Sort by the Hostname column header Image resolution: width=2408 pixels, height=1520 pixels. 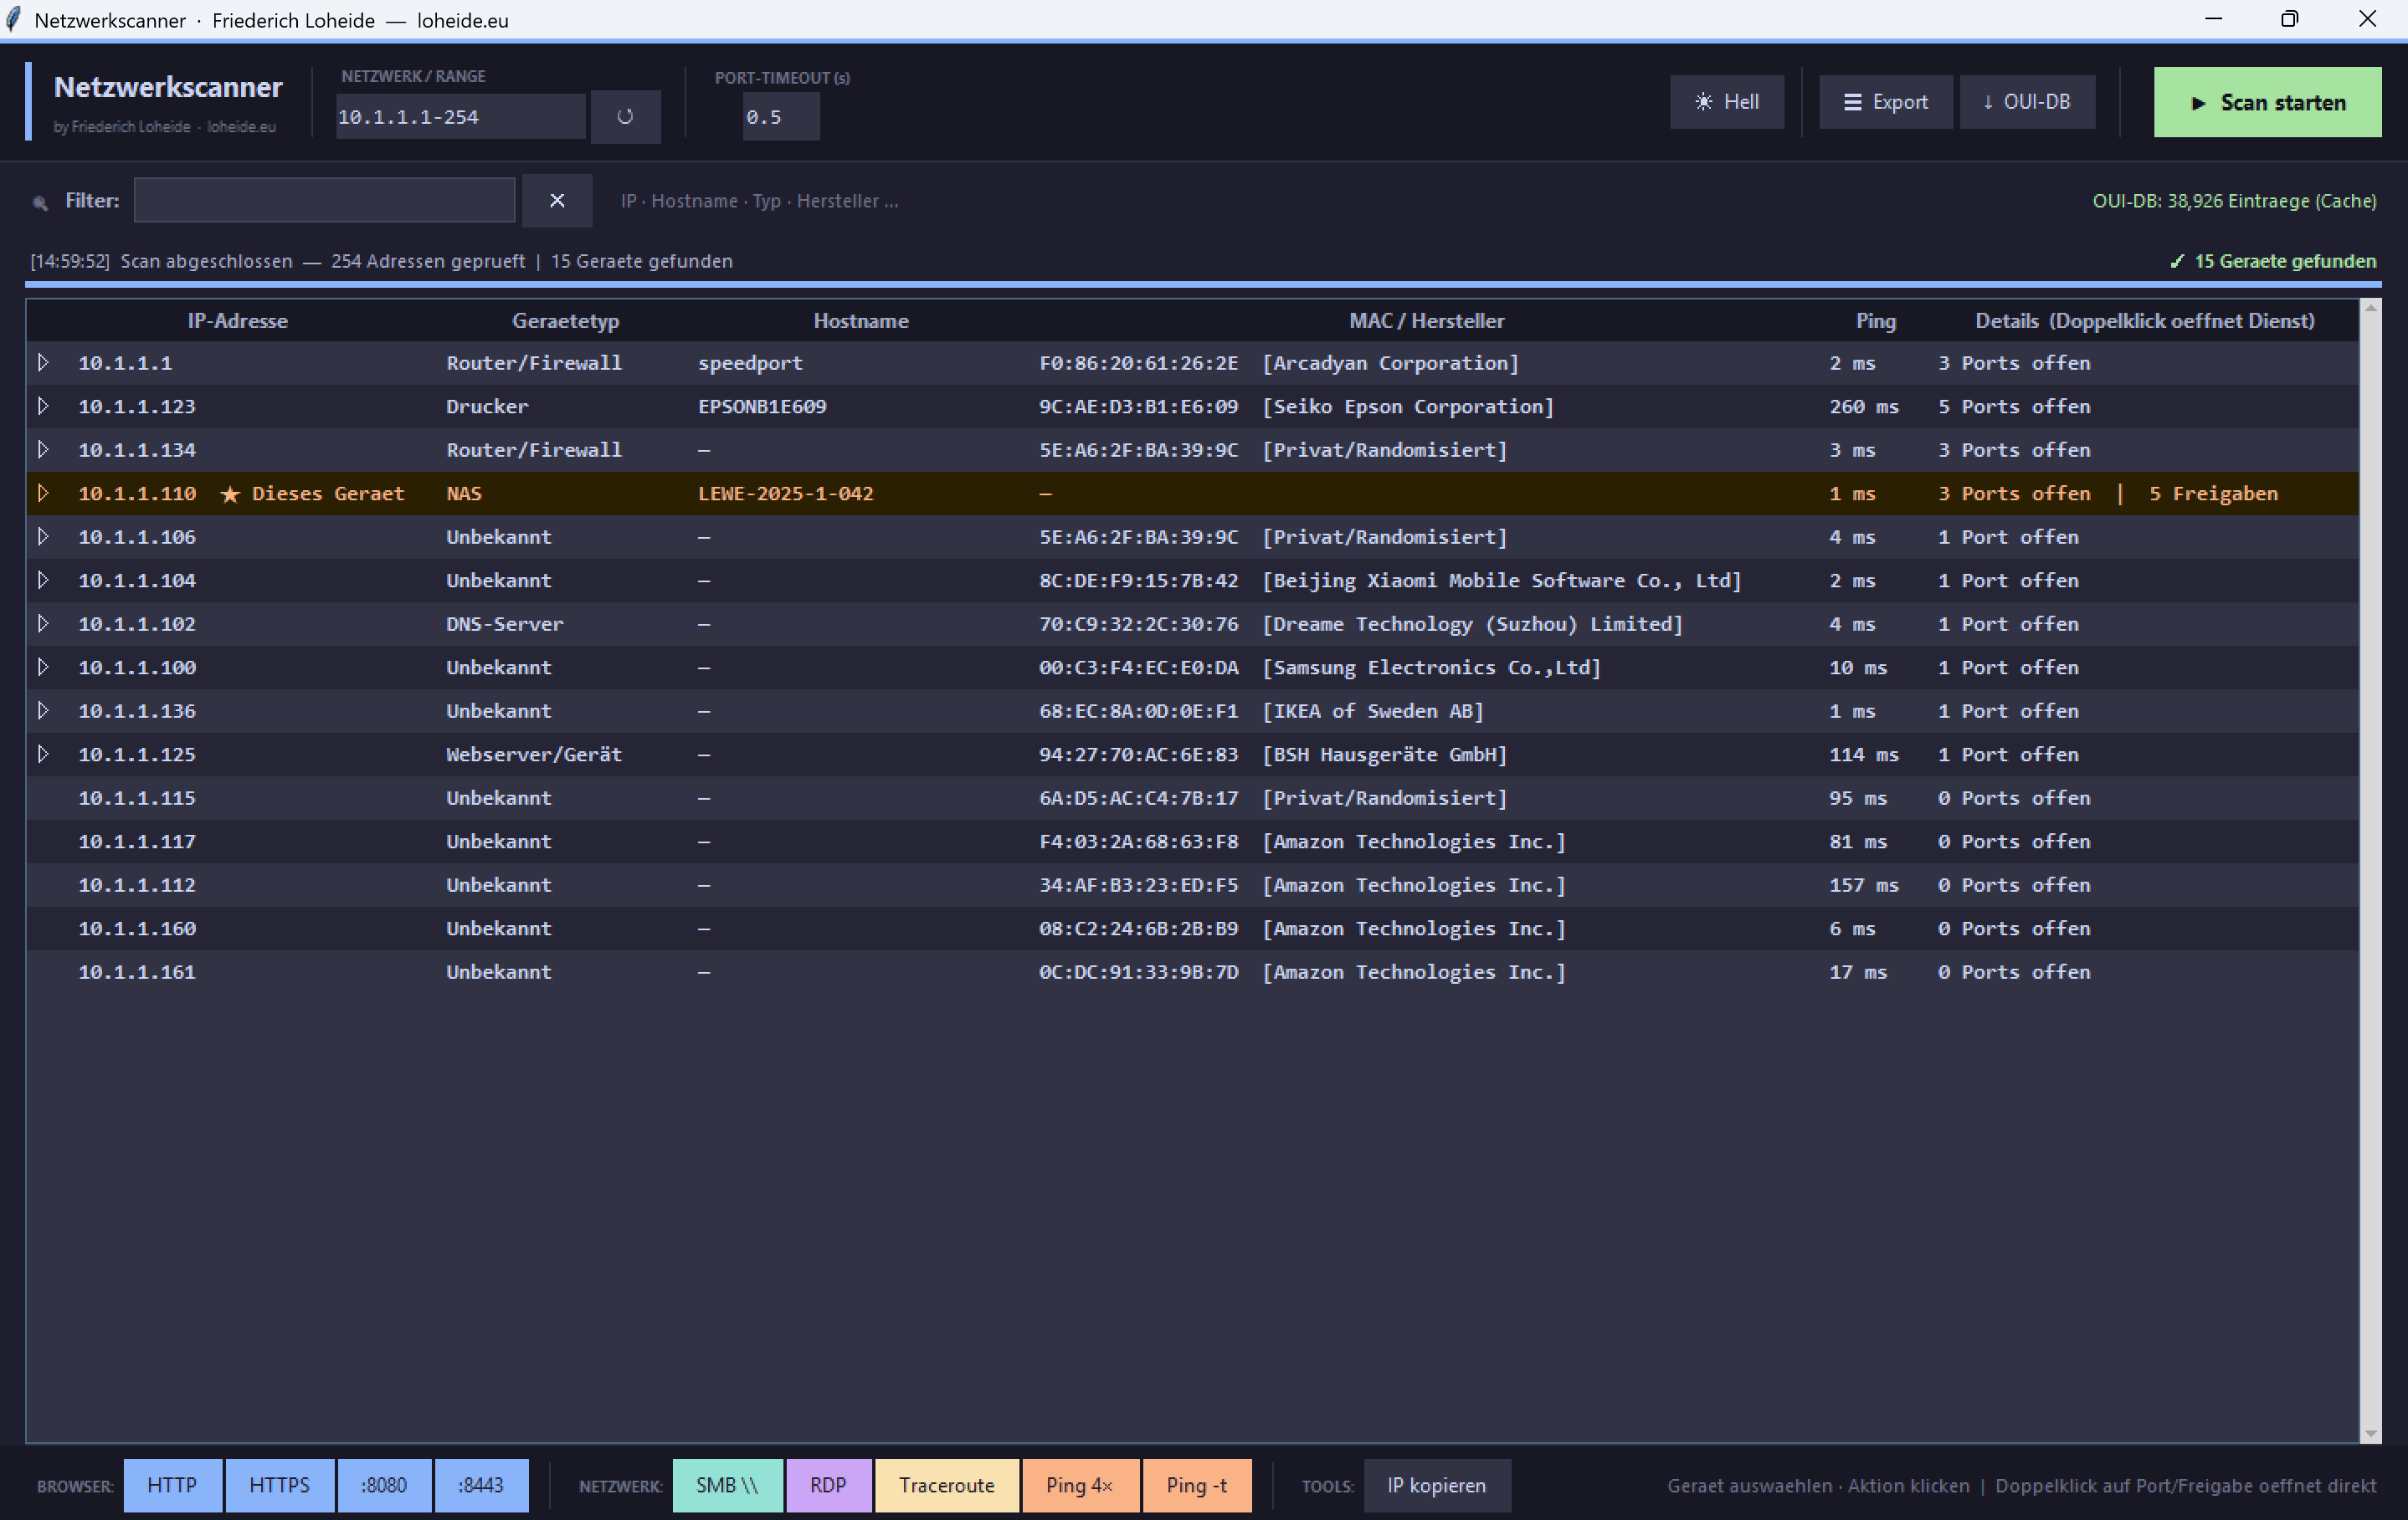tap(860, 320)
